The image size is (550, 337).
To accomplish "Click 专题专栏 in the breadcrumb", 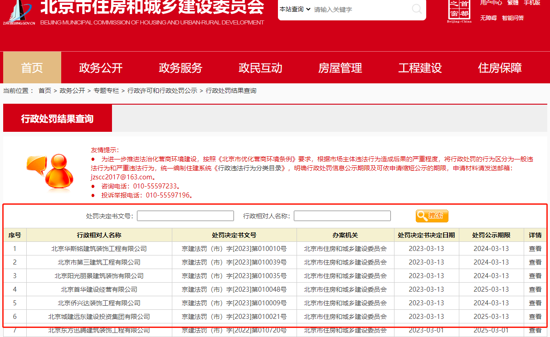I will (x=107, y=91).
